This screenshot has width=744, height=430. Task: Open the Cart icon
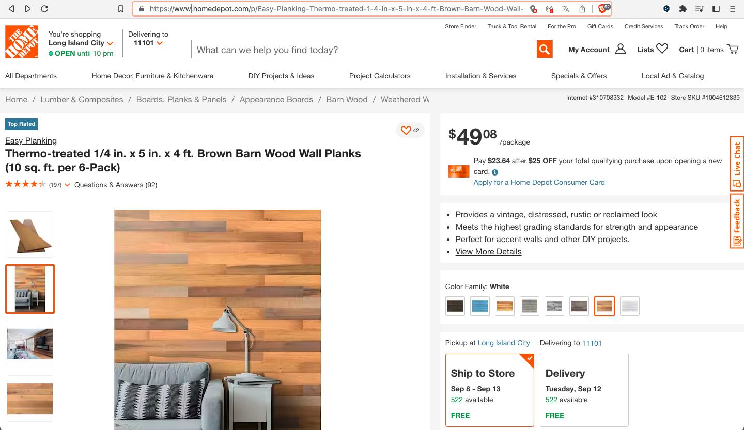click(733, 49)
